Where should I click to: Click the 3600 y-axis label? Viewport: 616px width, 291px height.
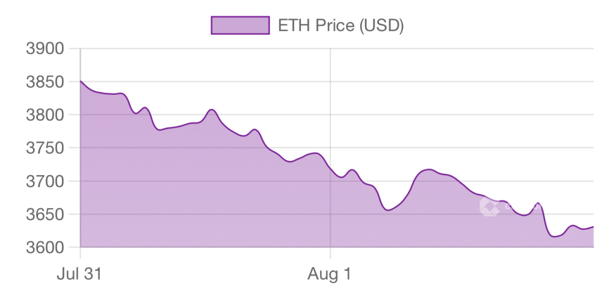pos(45,247)
